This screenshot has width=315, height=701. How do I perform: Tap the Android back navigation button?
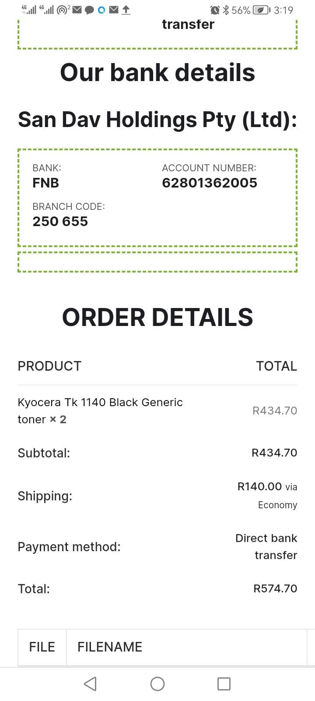90,683
